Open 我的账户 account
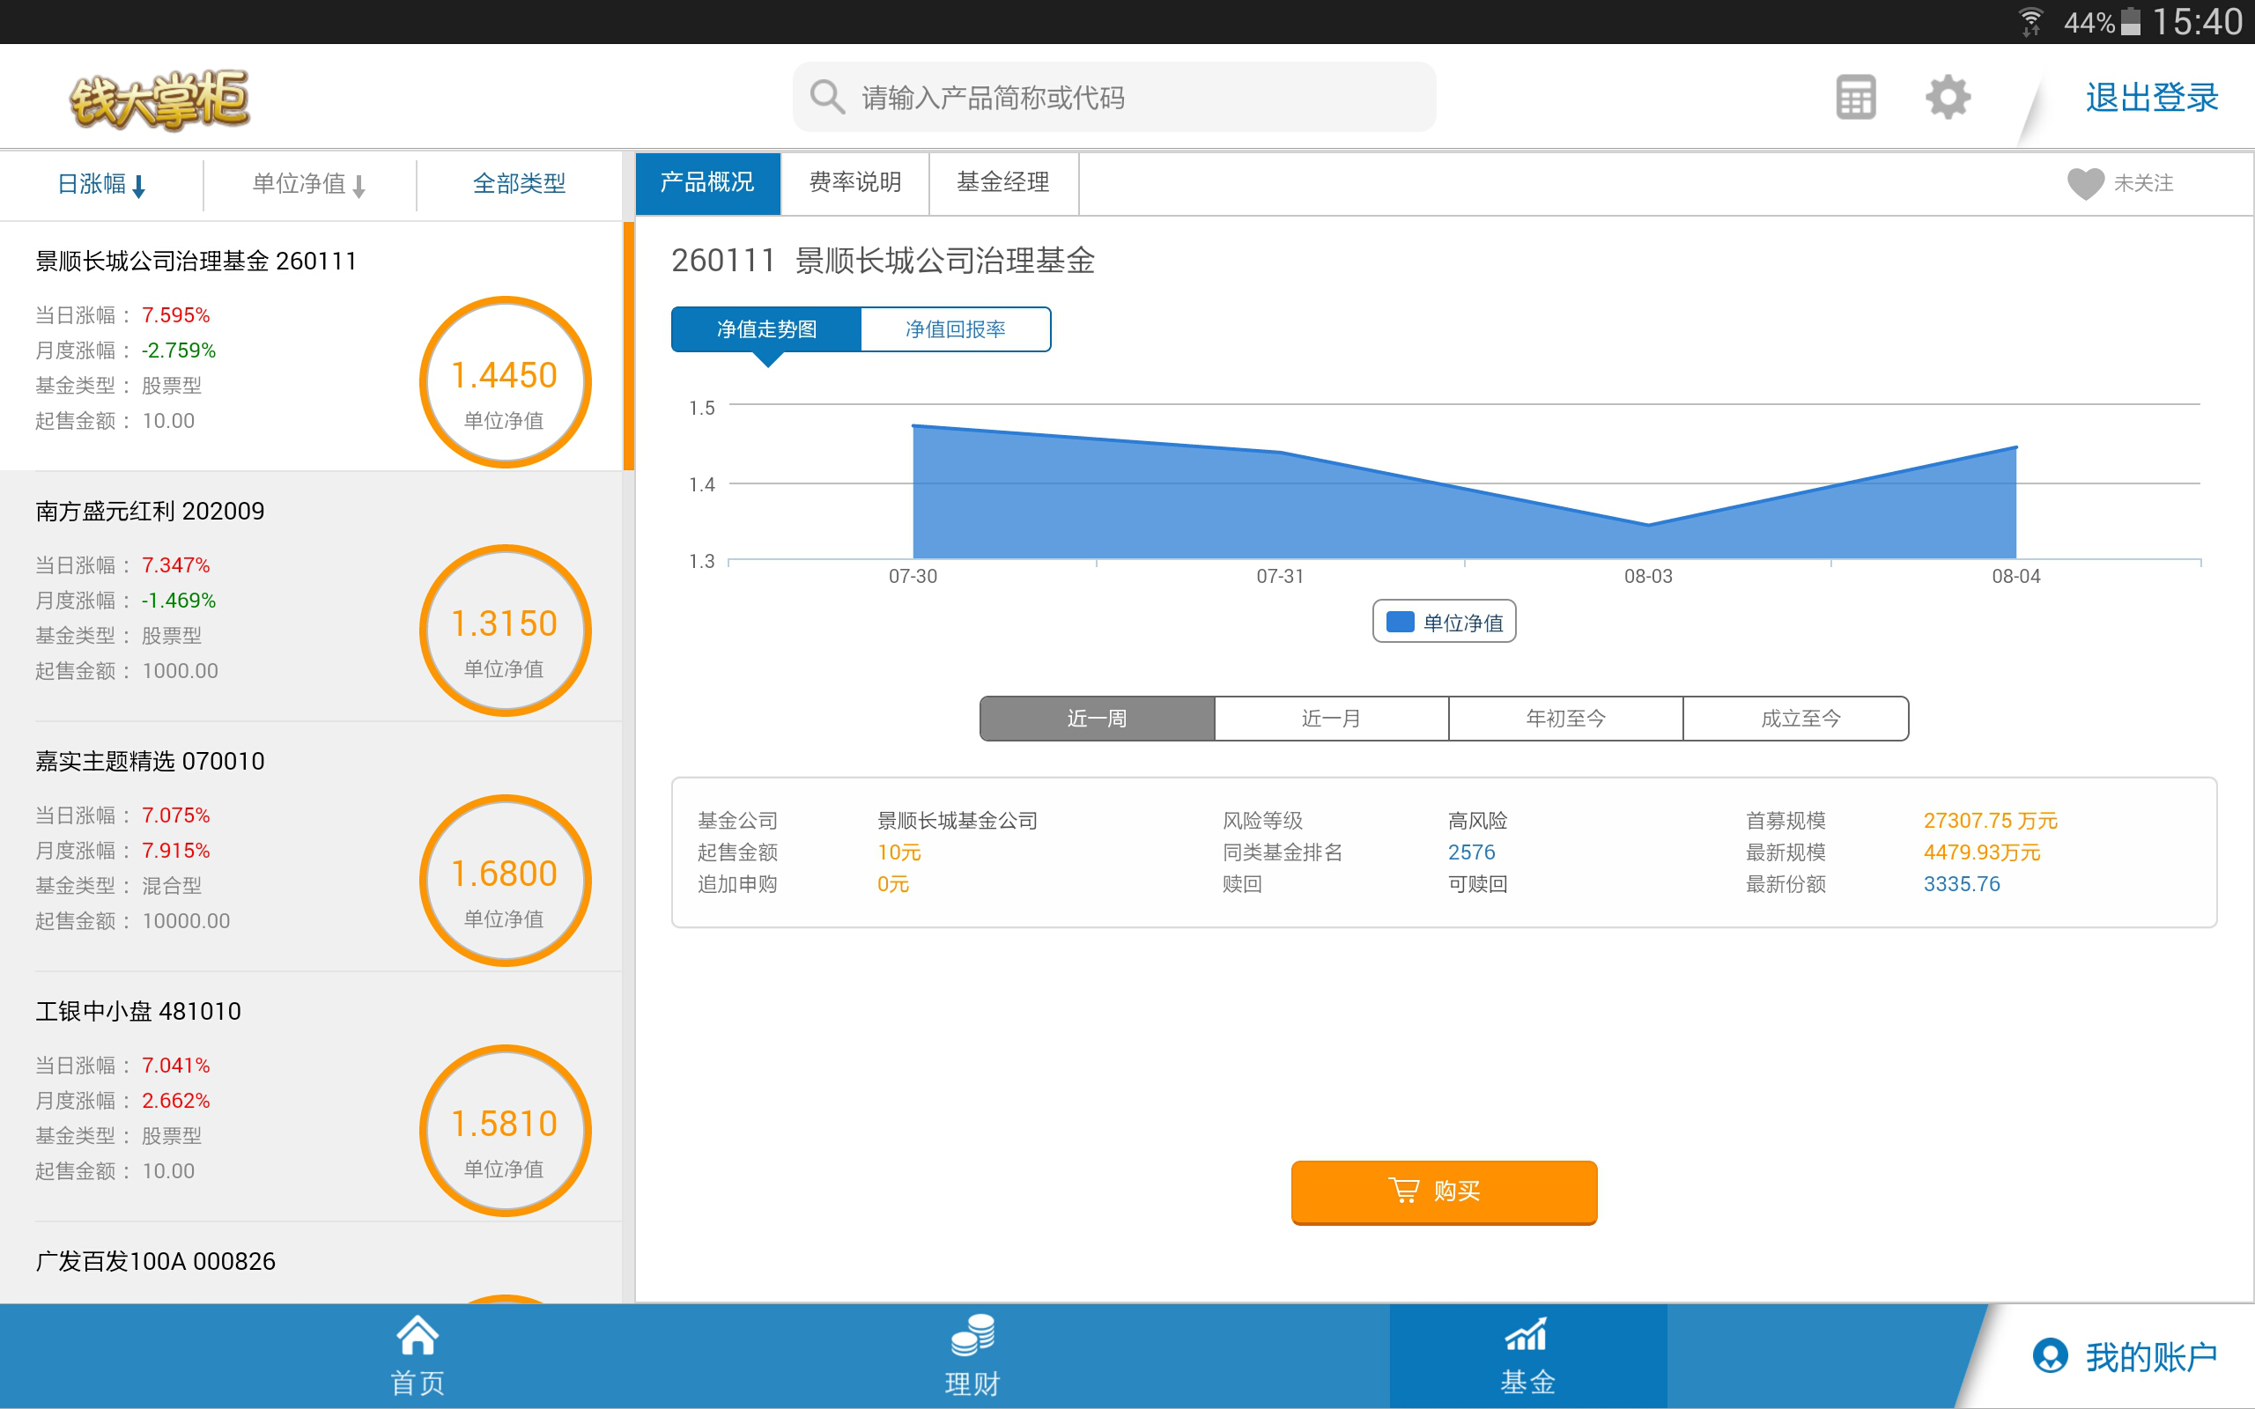The image size is (2255, 1409). (x=2125, y=1356)
